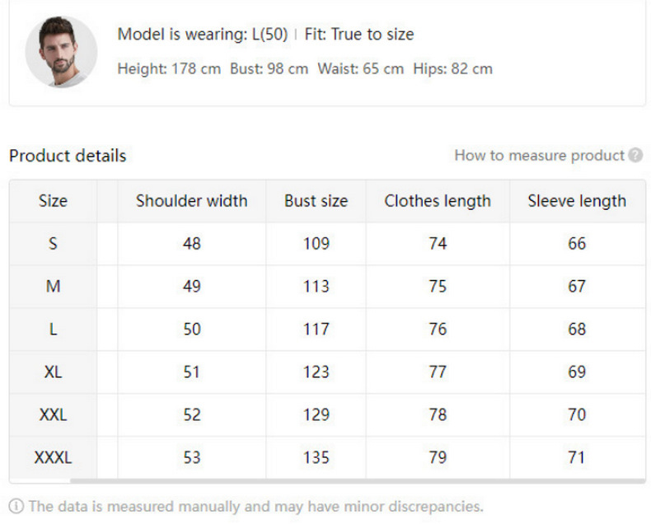Screen dimensions: 651x524
Task: Open the How to measure product link
Action: [x=539, y=156]
